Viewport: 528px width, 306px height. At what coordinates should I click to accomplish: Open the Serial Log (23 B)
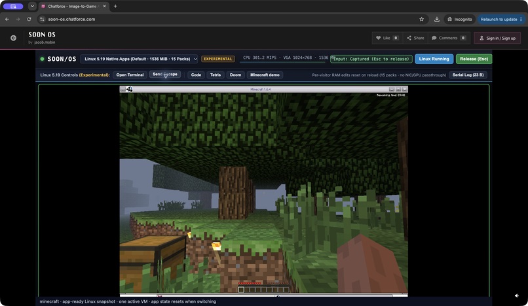tap(468, 75)
